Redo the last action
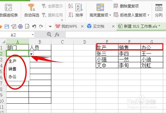This screenshot has height=113, width=166. pos(41,26)
